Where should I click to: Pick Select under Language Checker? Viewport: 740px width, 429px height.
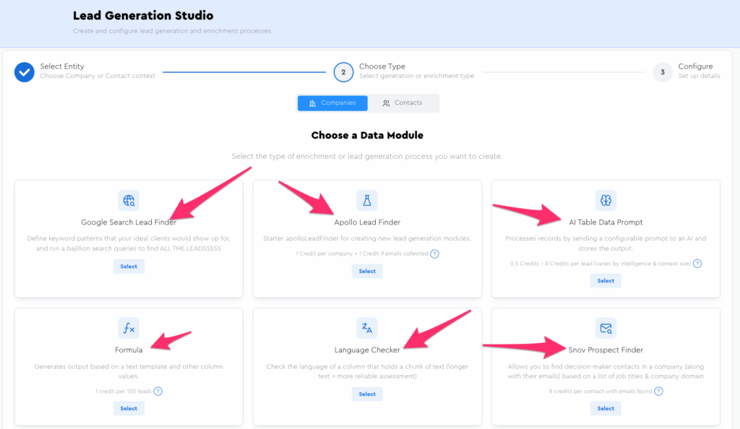point(367,394)
